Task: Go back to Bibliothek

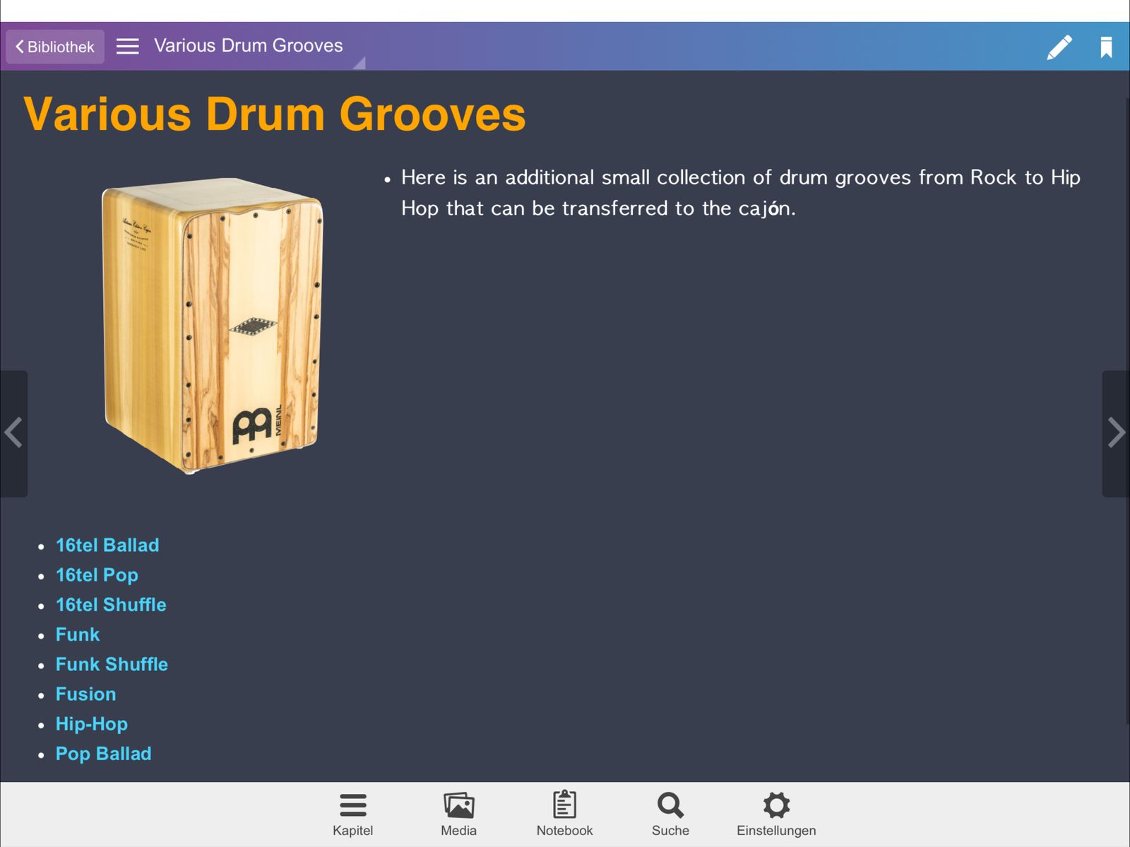Action: coord(55,47)
